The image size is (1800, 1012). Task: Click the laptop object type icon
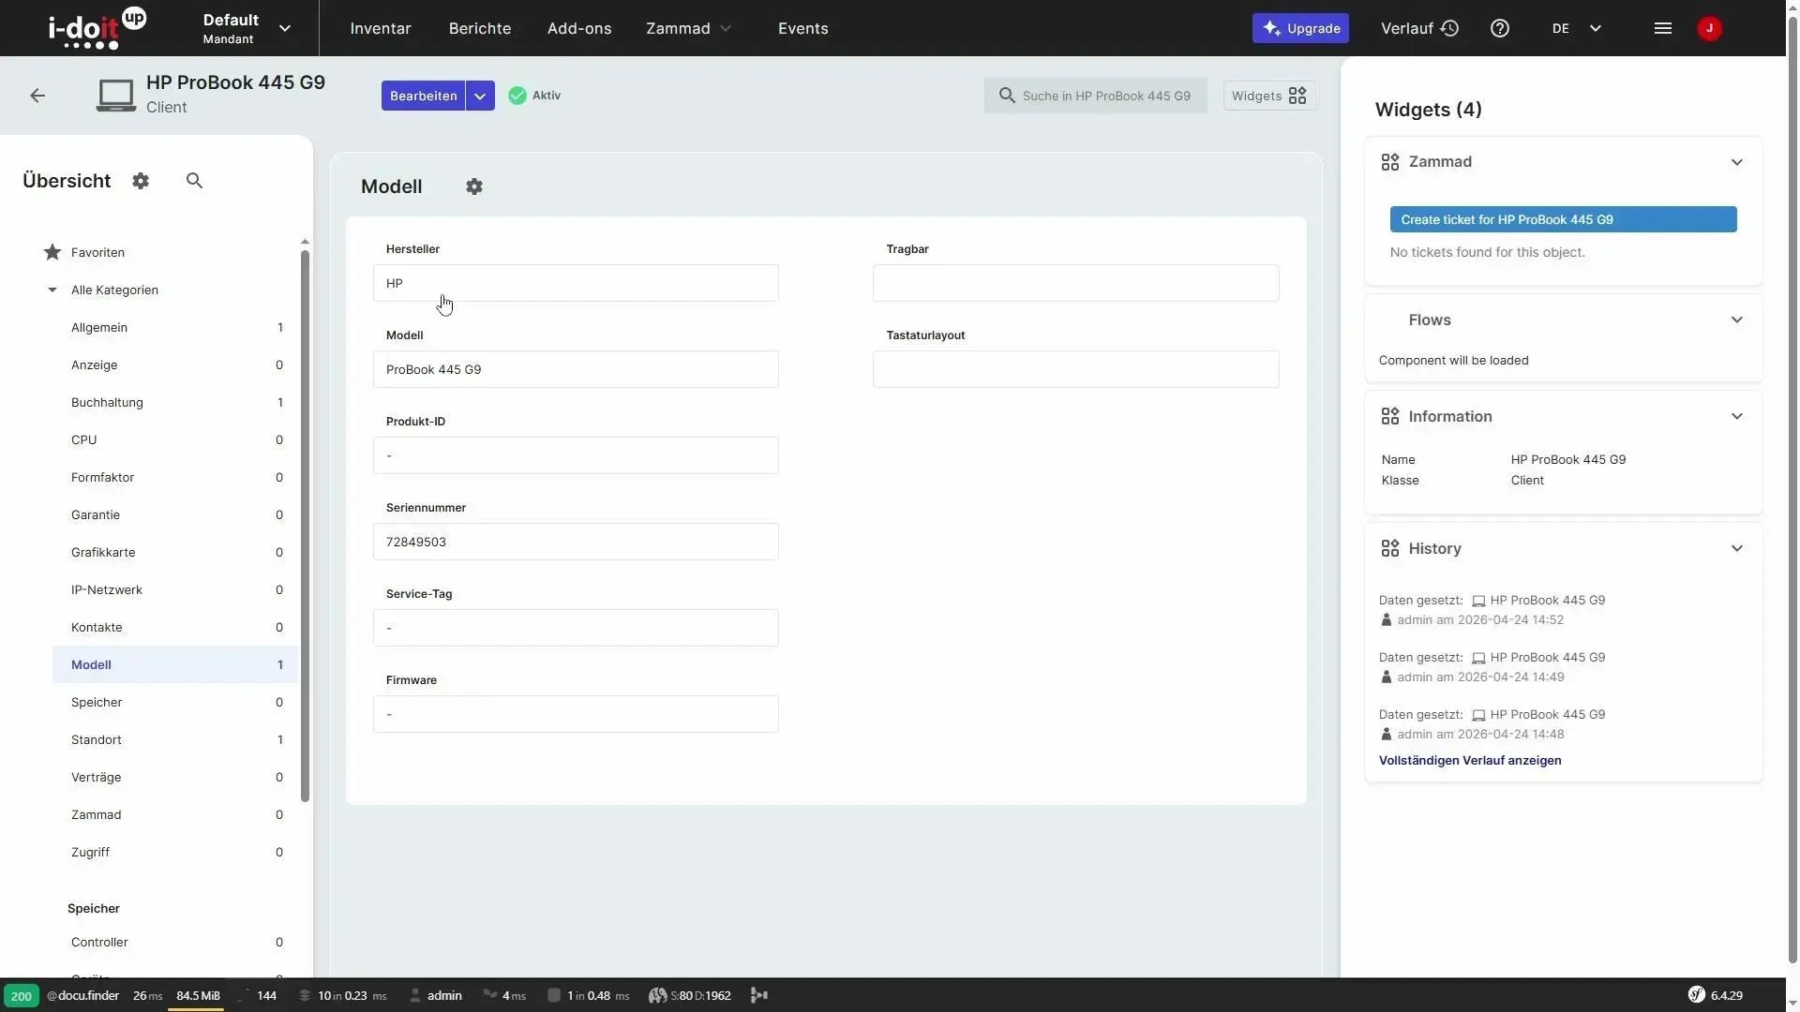point(116,96)
